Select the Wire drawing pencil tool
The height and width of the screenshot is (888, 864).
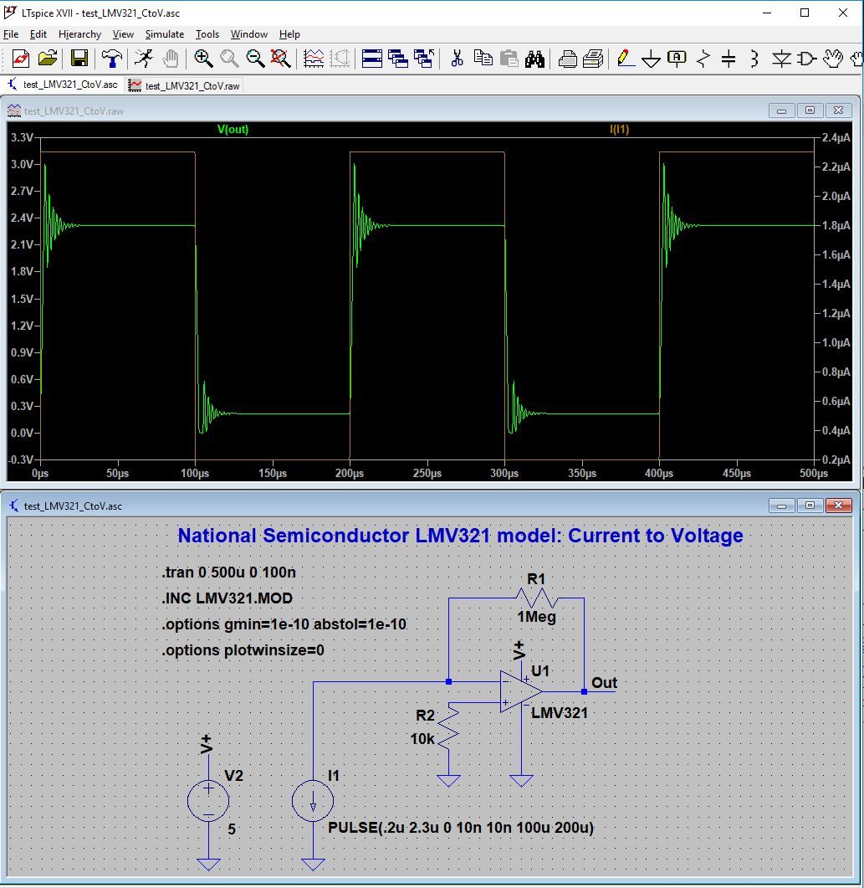[623, 59]
